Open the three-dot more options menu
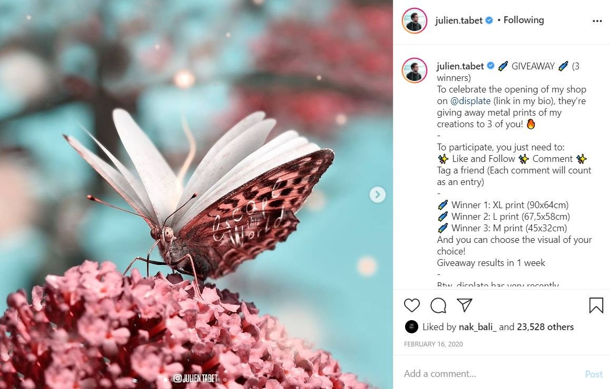 [597, 21]
